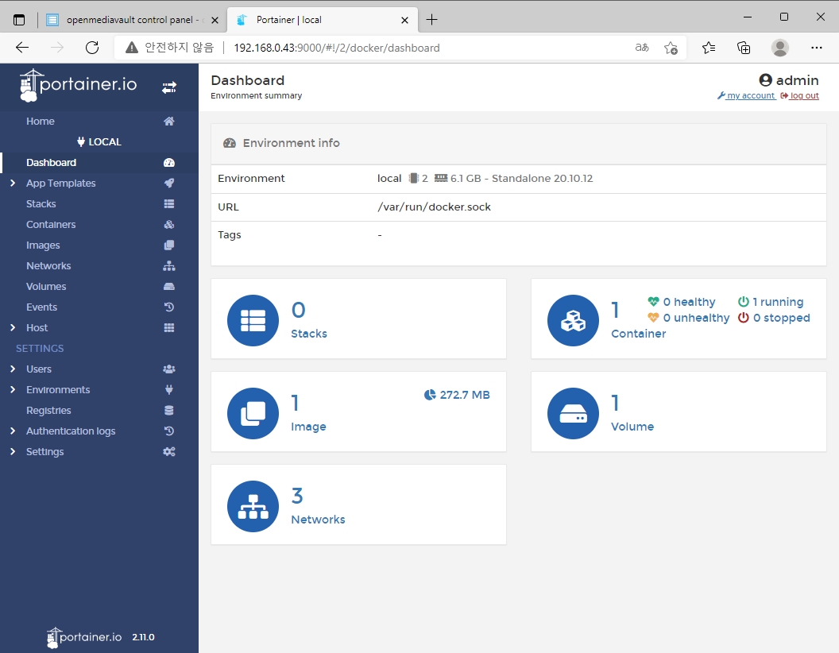Open Stacks in the sidebar
This screenshot has height=653, width=839.
click(41, 203)
